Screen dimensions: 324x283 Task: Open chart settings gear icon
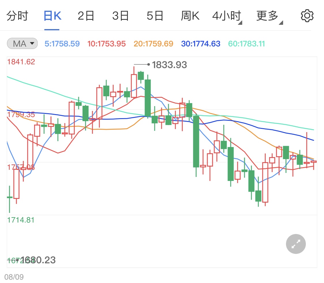tap(307, 16)
